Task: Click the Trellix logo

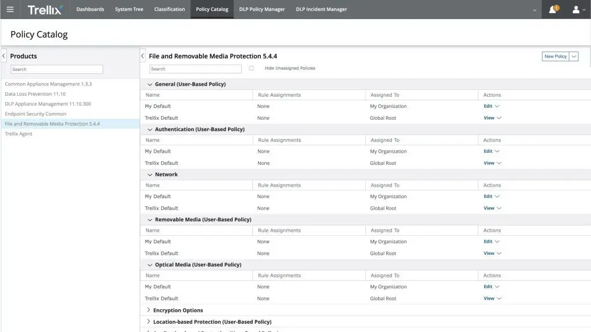Action: (x=45, y=9)
